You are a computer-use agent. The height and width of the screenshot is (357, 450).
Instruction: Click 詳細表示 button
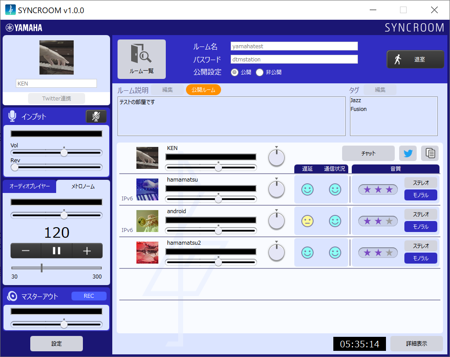click(416, 343)
